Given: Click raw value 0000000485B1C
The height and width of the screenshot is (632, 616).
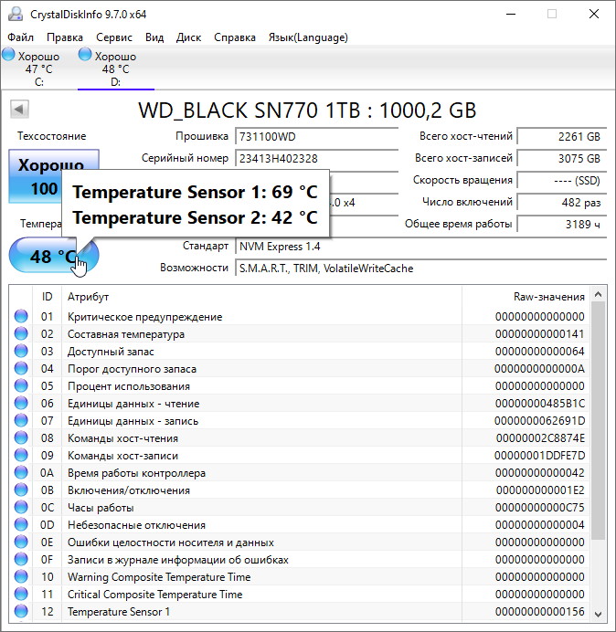Looking at the screenshot, I should 540,404.
